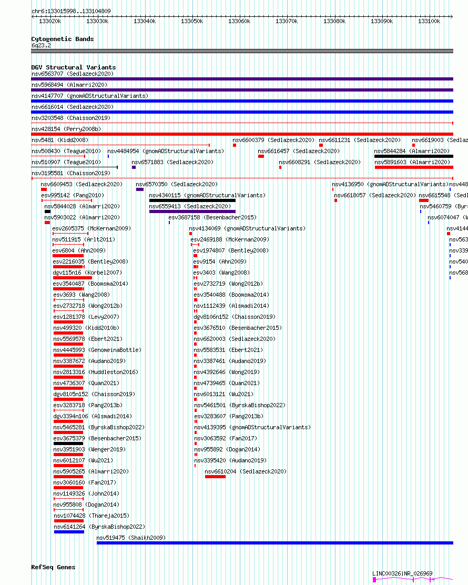Screen dimensions: 468x585
Task: Open nsv6141264 (ByrskaBishop2022) label
Action: tap(99, 527)
